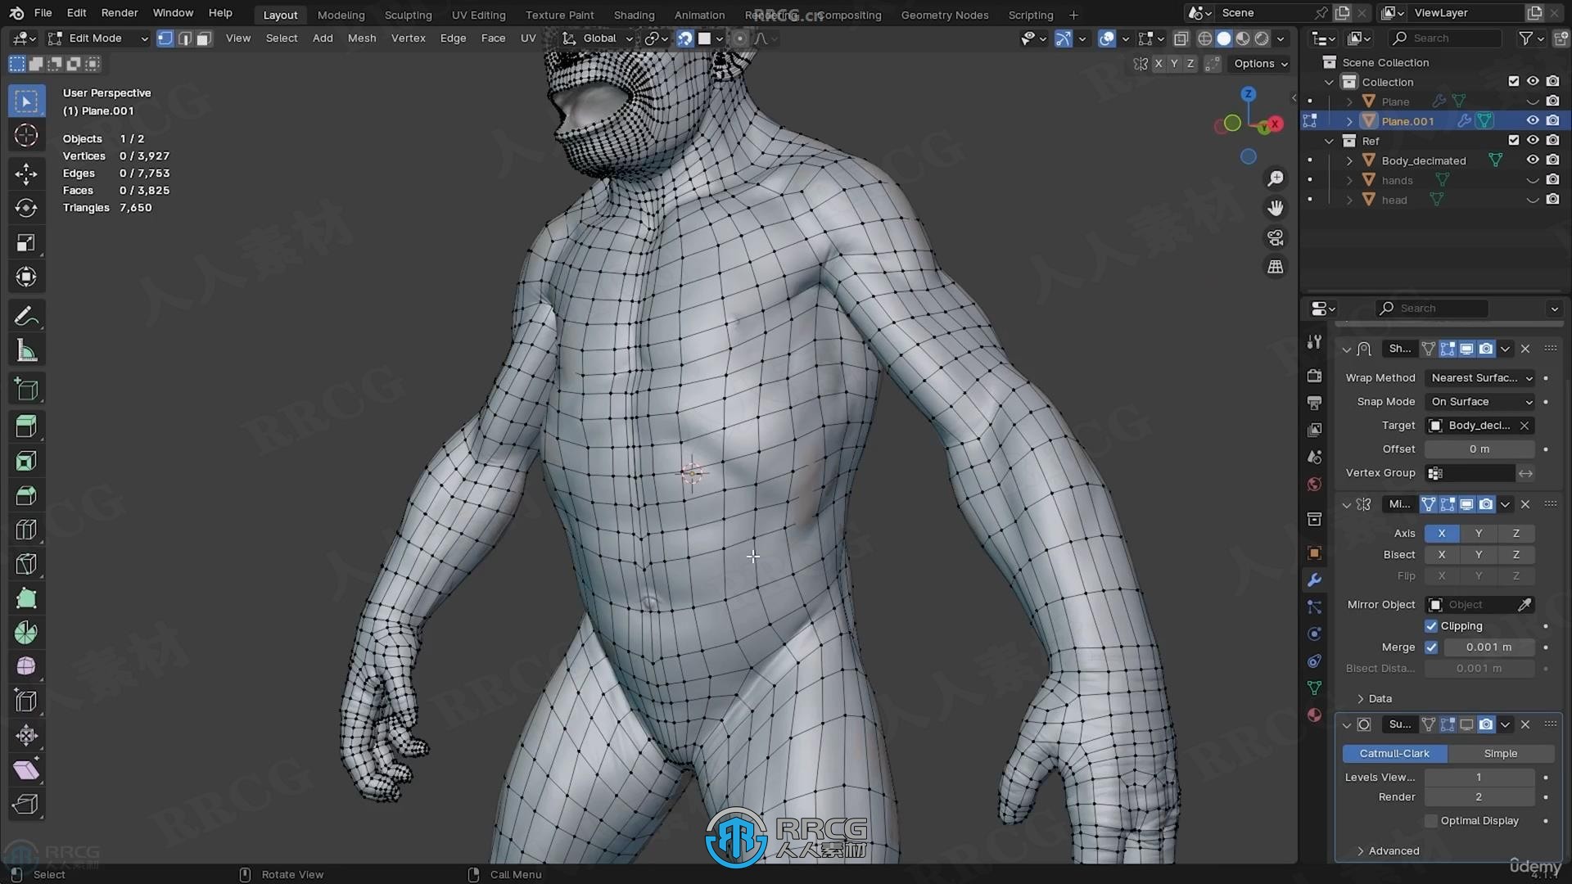Select Catmull-Clark subdivision type
Viewport: 1572px width, 884px height.
tap(1394, 754)
